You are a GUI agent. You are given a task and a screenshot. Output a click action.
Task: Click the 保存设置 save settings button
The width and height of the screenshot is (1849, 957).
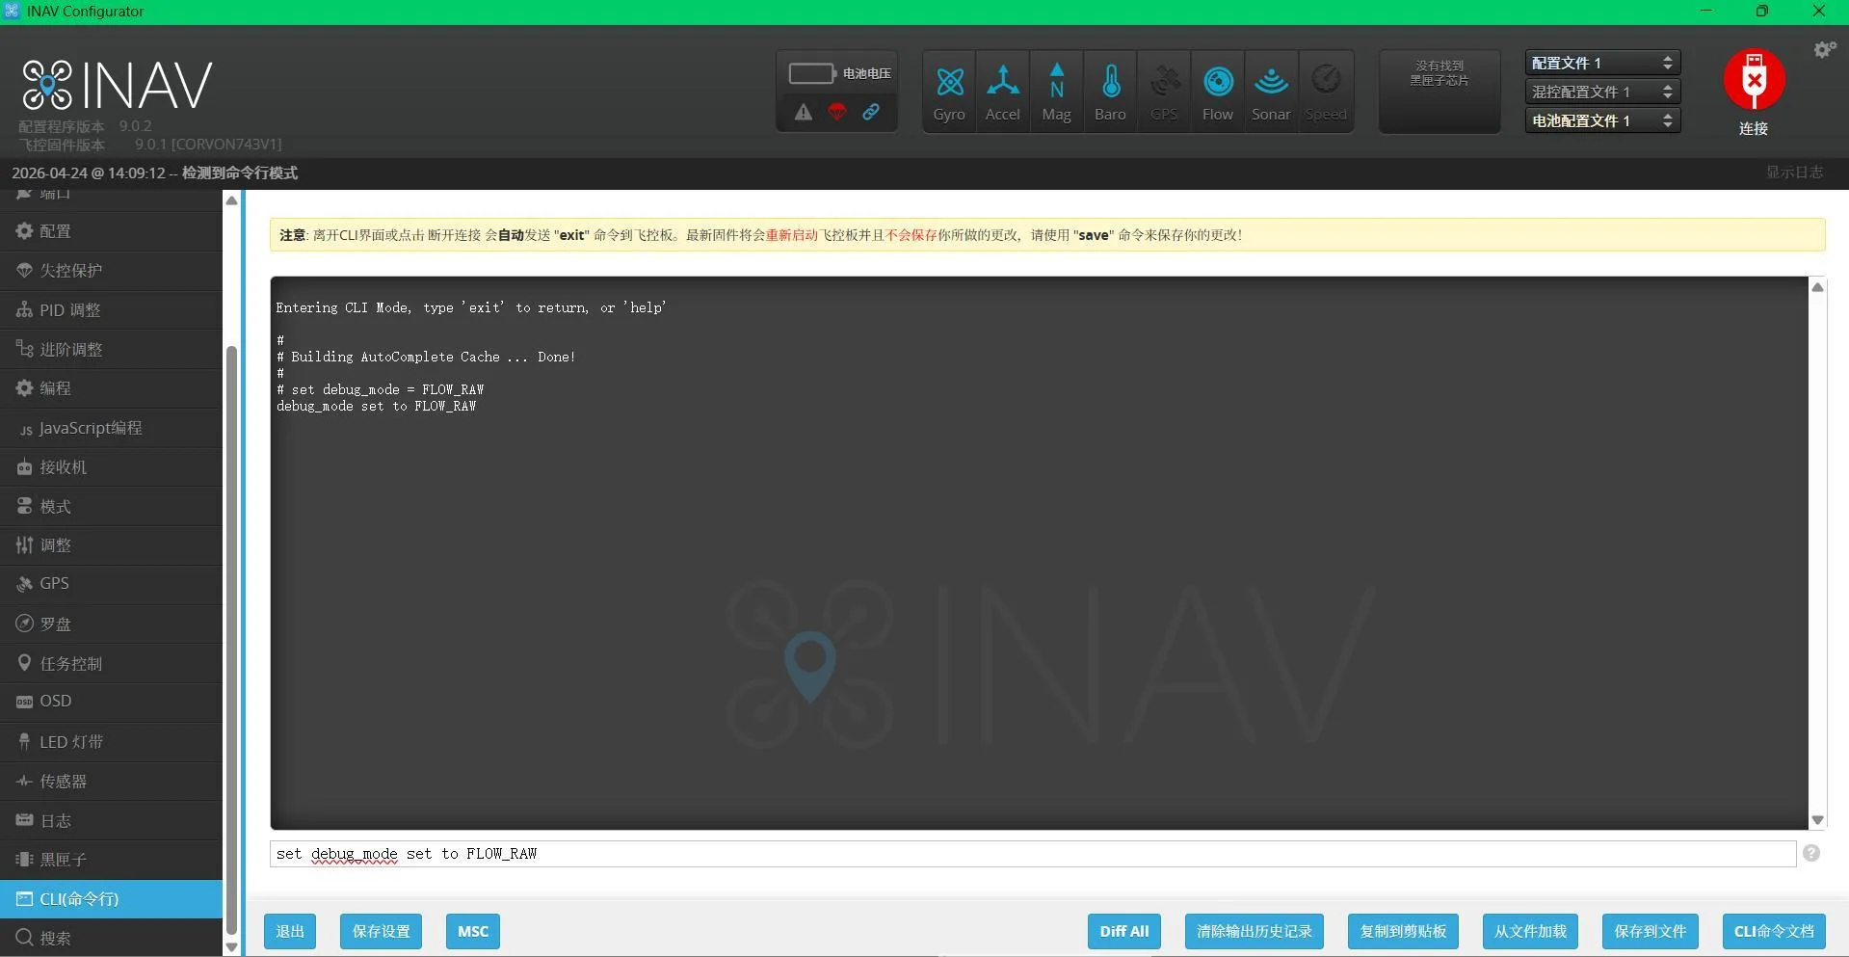click(x=381, y=931)
